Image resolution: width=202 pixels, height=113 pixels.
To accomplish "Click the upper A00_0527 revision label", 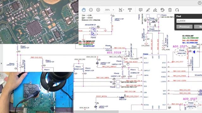I will click(x=180, y=46).
